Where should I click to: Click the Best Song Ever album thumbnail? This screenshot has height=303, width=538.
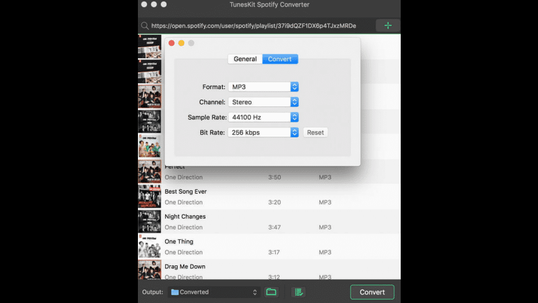click(149, 197)
